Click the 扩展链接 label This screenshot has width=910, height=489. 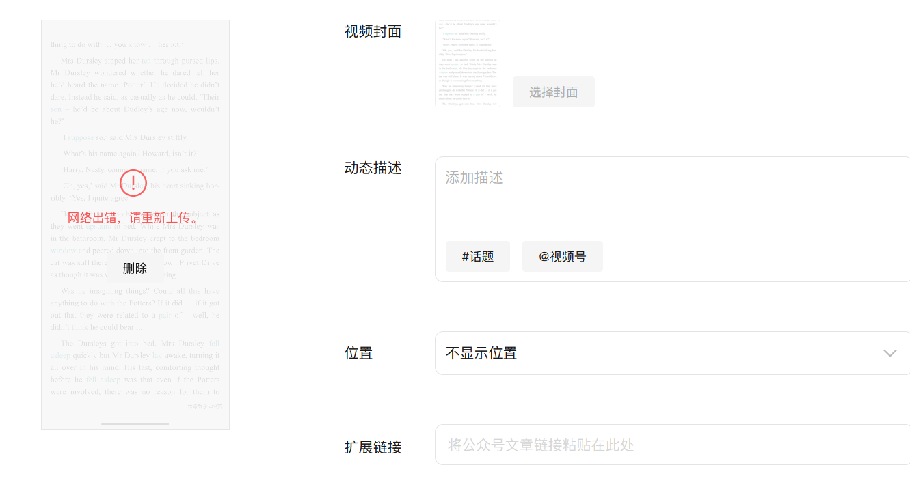(373, 447)
